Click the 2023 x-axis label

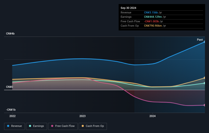coord(82,116)
